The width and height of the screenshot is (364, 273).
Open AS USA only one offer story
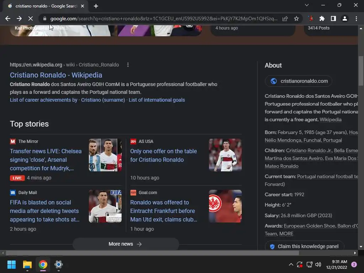coord(164,156)
